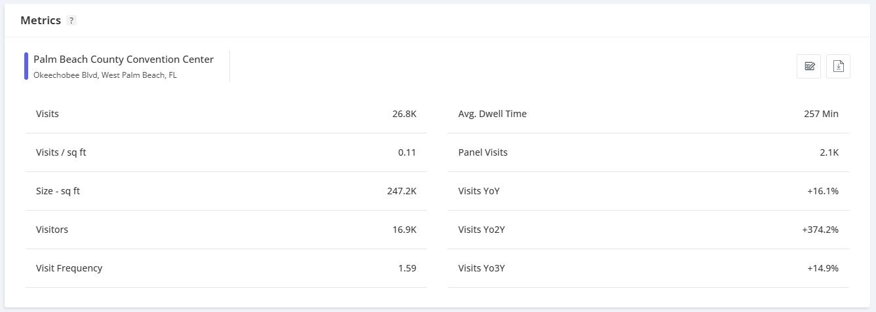The height and width of the screenshot is (312, 876).
Task: Select the Size - sq ft label
Action: click(x=58, y=191)
